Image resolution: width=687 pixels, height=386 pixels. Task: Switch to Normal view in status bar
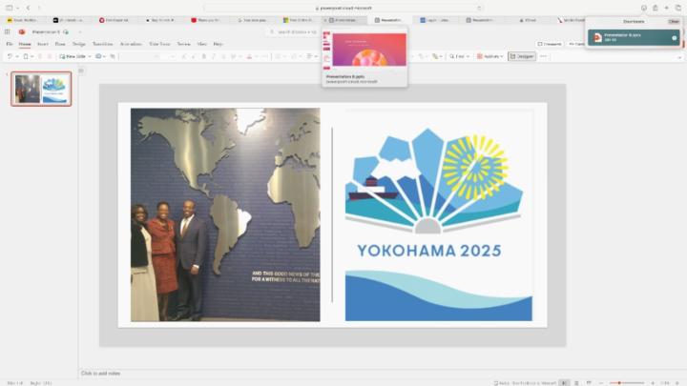[x=564, y=382]
